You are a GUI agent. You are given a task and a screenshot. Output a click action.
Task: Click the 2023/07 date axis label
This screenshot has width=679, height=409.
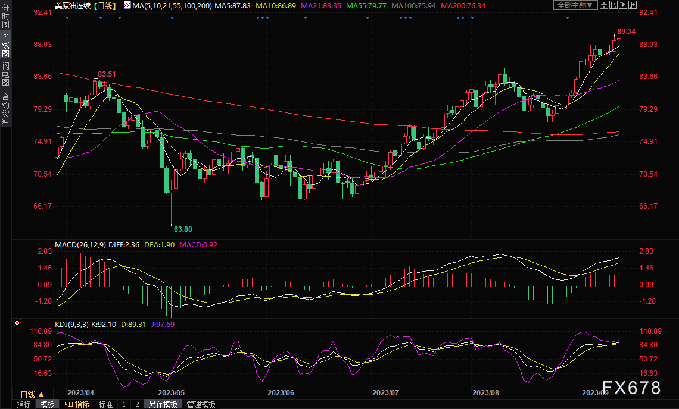pos(385,392)
